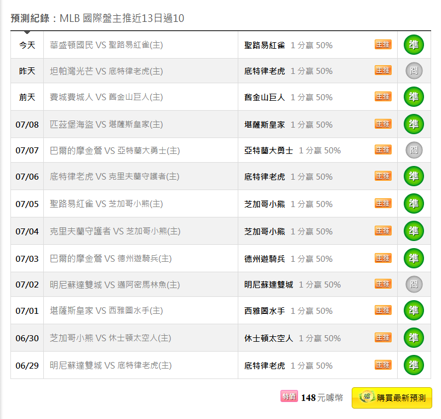Image resolution: width=441 pixels, height=419 pixels.
Task: Click matchup 費城費城人 VS 舊金山巨人(主)
Action: (x=106, y=97)
